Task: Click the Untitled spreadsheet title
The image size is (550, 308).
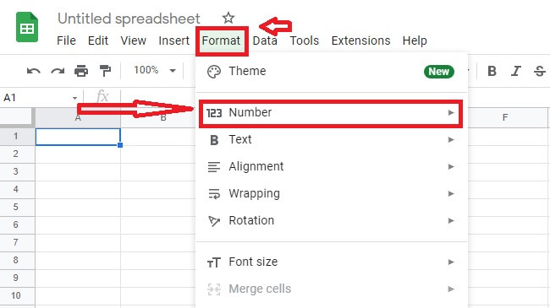Action: pyautogui.click(x=129, y=19)
